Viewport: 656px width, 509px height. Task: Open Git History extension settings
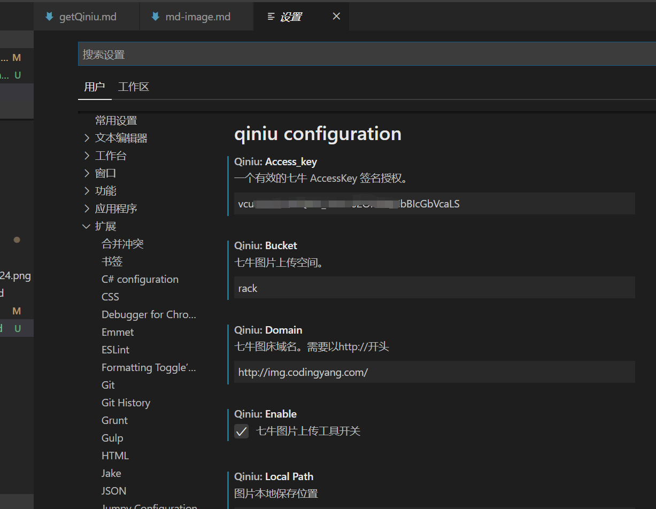(126, 402)
